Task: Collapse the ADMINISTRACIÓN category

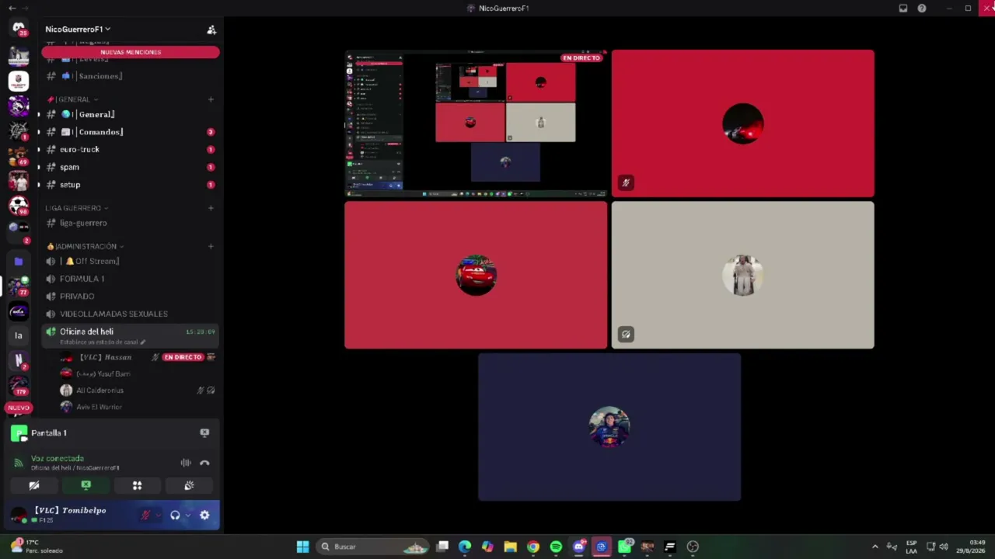Action: point(86,246)
